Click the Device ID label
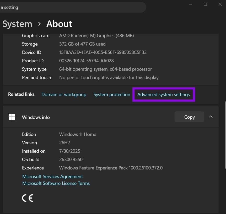 31,52
